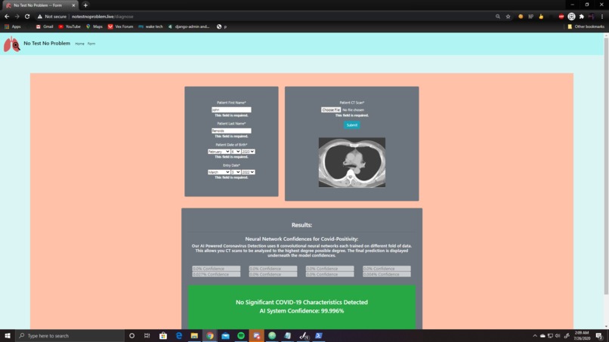Viewport: 609px width, 342px height.
Task: Click the Patient Last Name input field
Action: 231,131
